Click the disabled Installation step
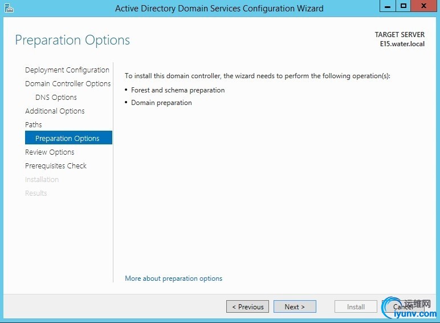This screenshot has height=323, width=440. click(42, 179)
